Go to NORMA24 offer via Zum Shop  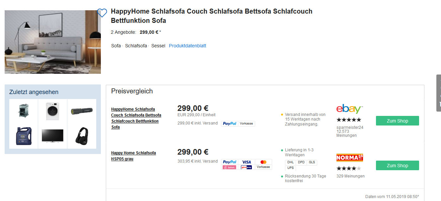397,166
